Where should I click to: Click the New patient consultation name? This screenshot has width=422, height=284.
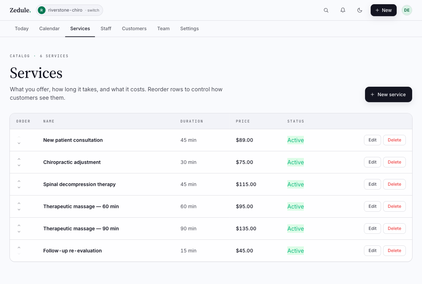tap(73, 140)
